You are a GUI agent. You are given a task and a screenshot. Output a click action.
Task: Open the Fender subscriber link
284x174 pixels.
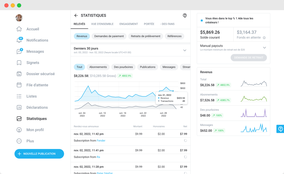pos(101,140)
